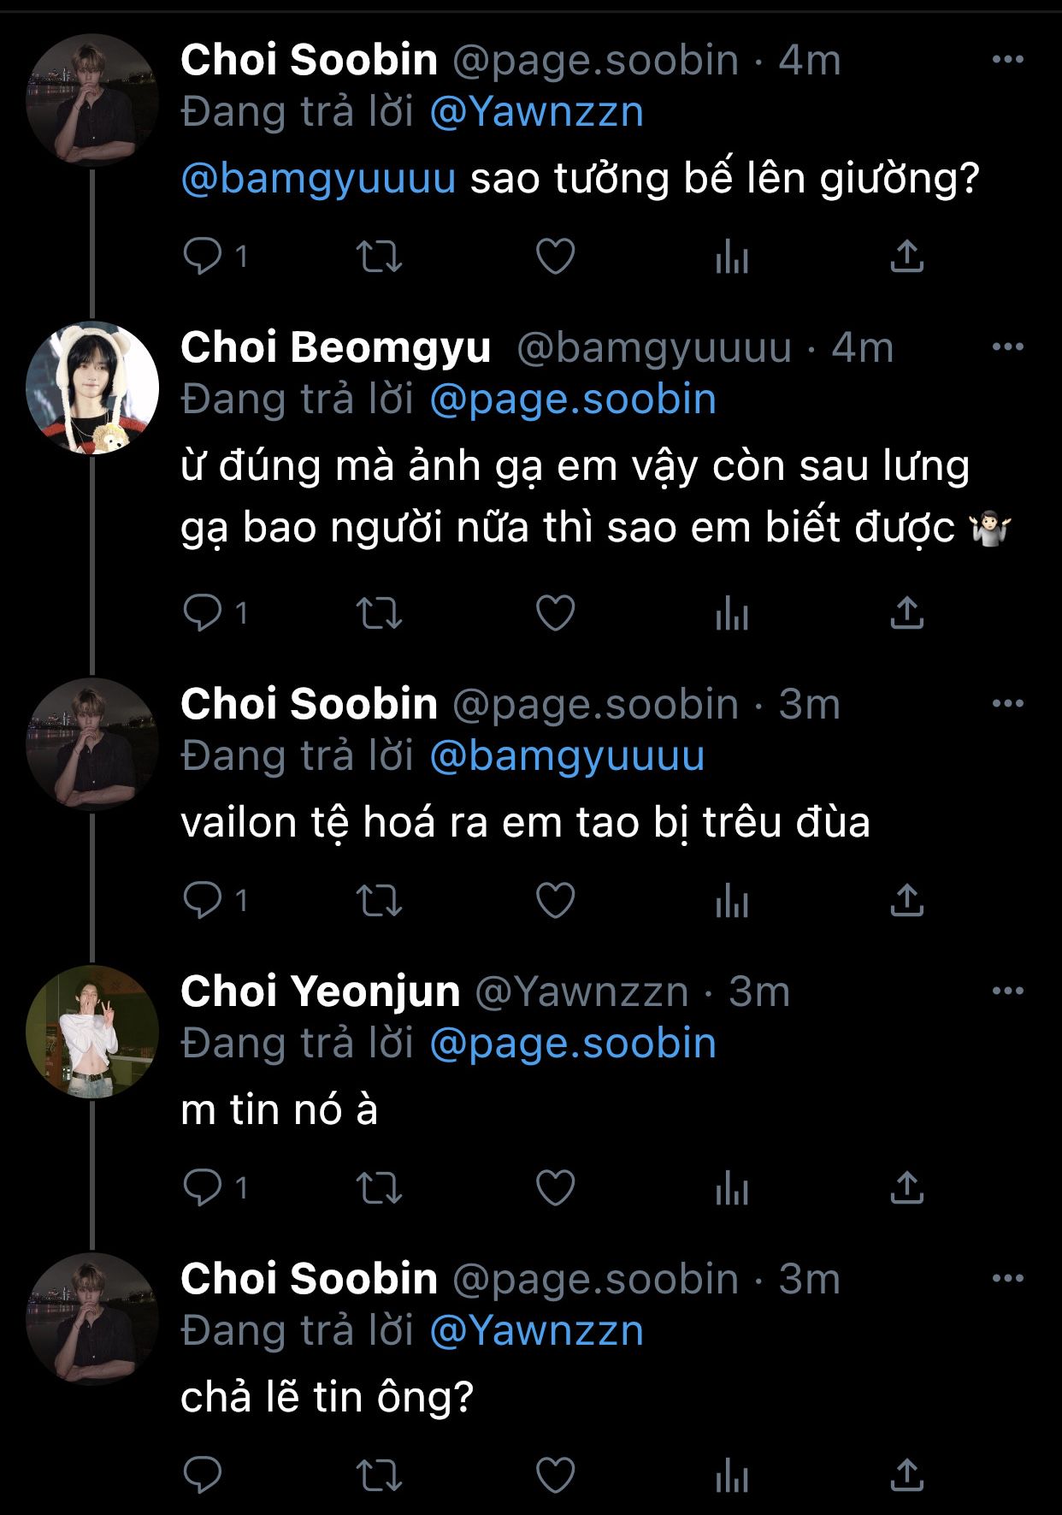Like Soobin's "vailon tệ hoá ra" tweet
1062x1515 pixels.
(555, 900)
